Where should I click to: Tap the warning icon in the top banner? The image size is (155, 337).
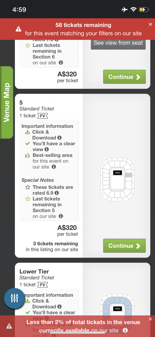pos(18,29)
